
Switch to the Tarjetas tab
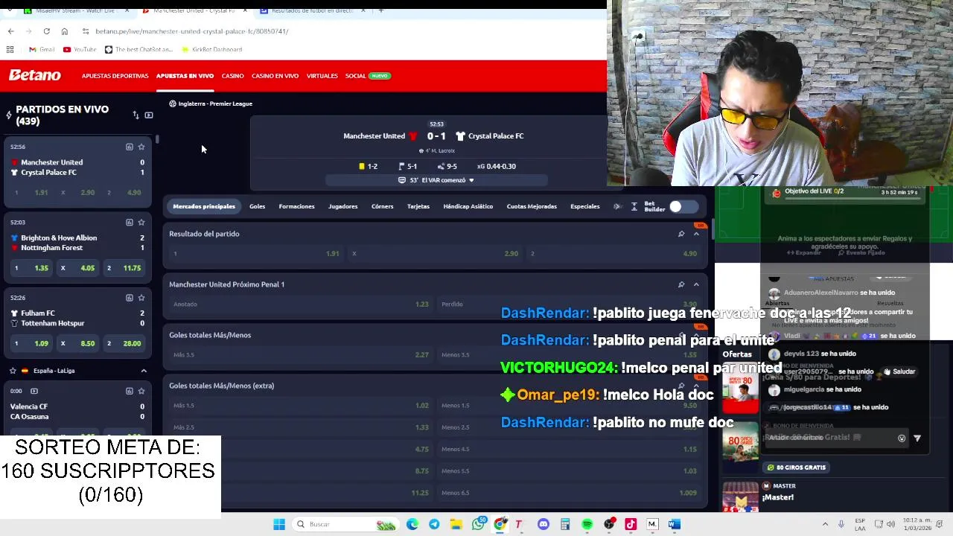pyautogui.click(x=418, y=206)
